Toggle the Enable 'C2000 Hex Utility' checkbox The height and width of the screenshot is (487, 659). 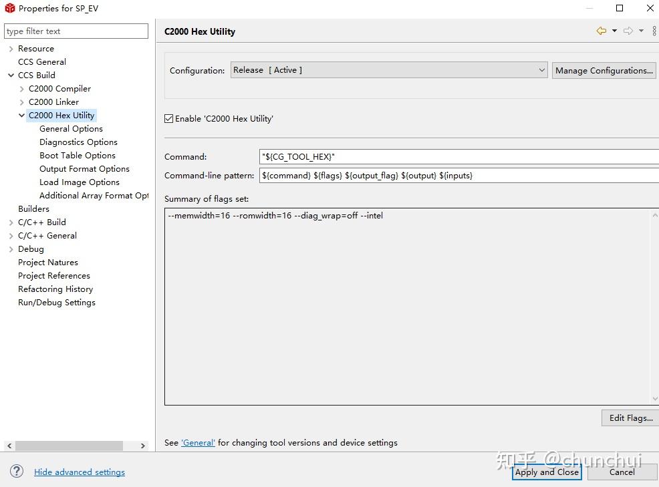point(168,118)
